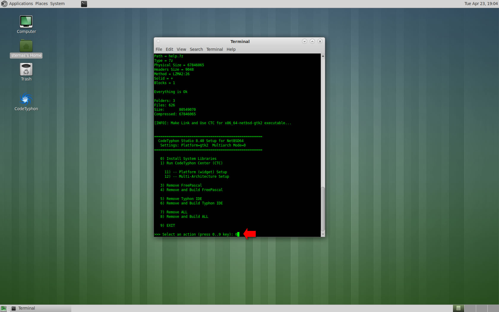Image resolution: width=499 pixels, height=312 pixels.
Task: Click the '9) EXIT' line
Action: coord(168,226)
